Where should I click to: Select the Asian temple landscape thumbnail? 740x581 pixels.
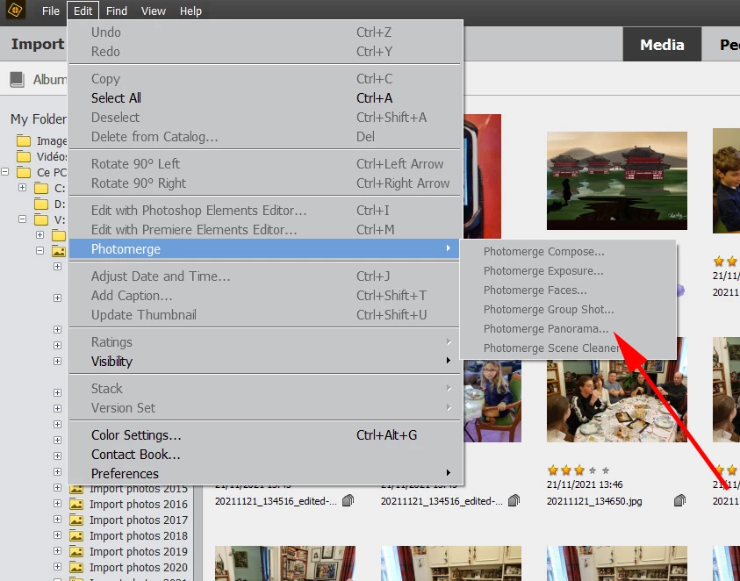coord(617,181)
